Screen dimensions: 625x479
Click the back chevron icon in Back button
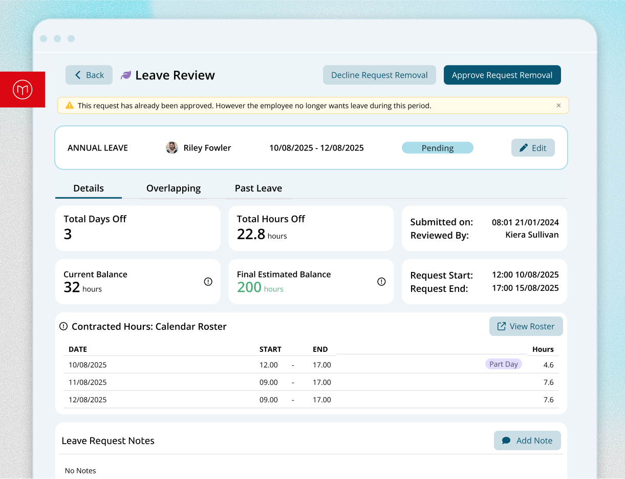[77, 75]
